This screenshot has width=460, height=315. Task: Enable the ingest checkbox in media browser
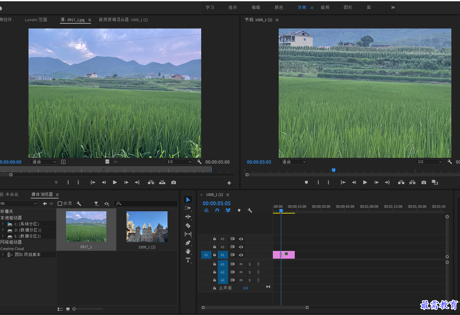pyautogui.click(x=60, y=204)
